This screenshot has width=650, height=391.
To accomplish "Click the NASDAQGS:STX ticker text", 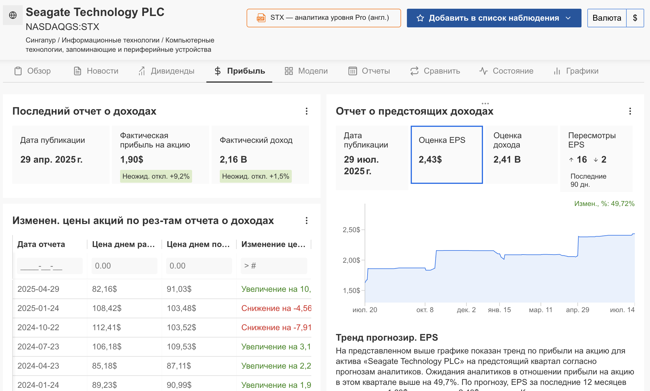I will [62, 27].
